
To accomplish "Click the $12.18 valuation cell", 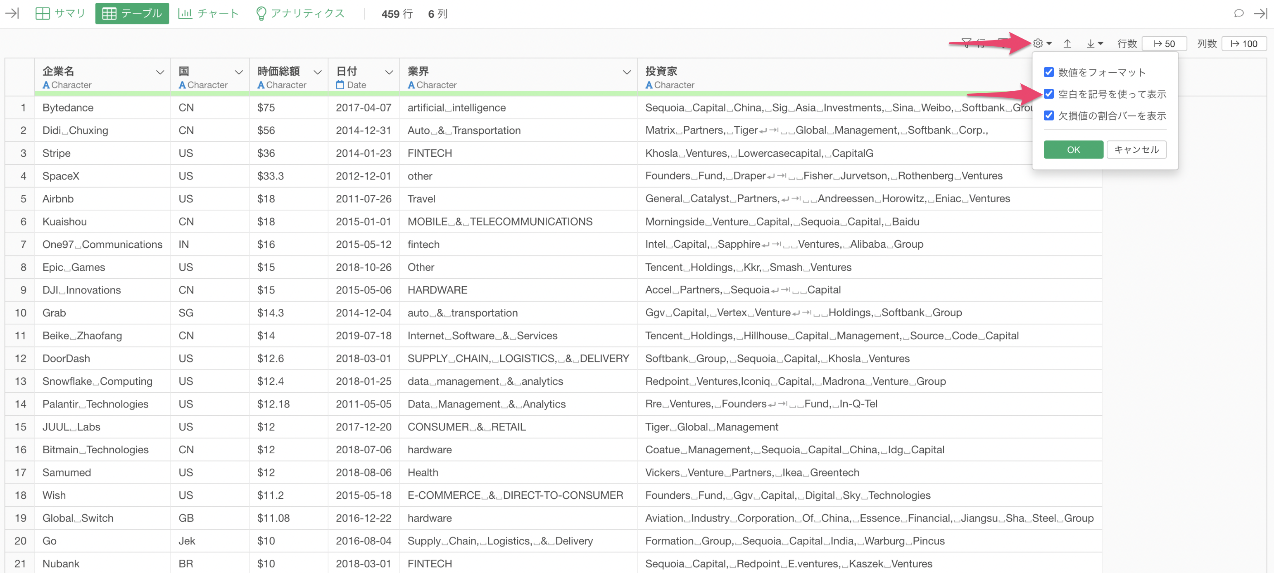I will click(x=289, y=403).
